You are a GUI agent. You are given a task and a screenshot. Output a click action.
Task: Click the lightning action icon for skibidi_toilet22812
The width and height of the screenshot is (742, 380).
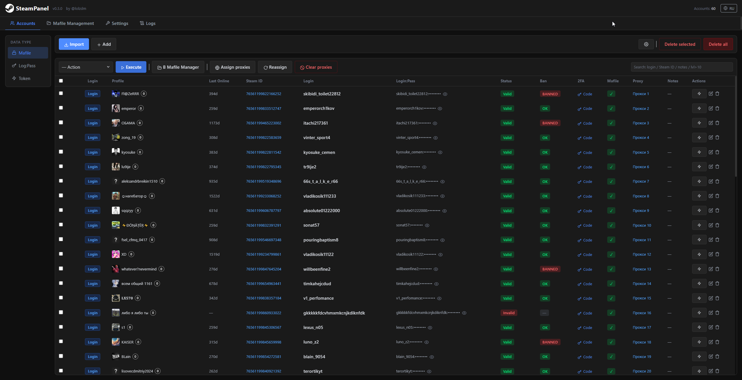point(699,94)
